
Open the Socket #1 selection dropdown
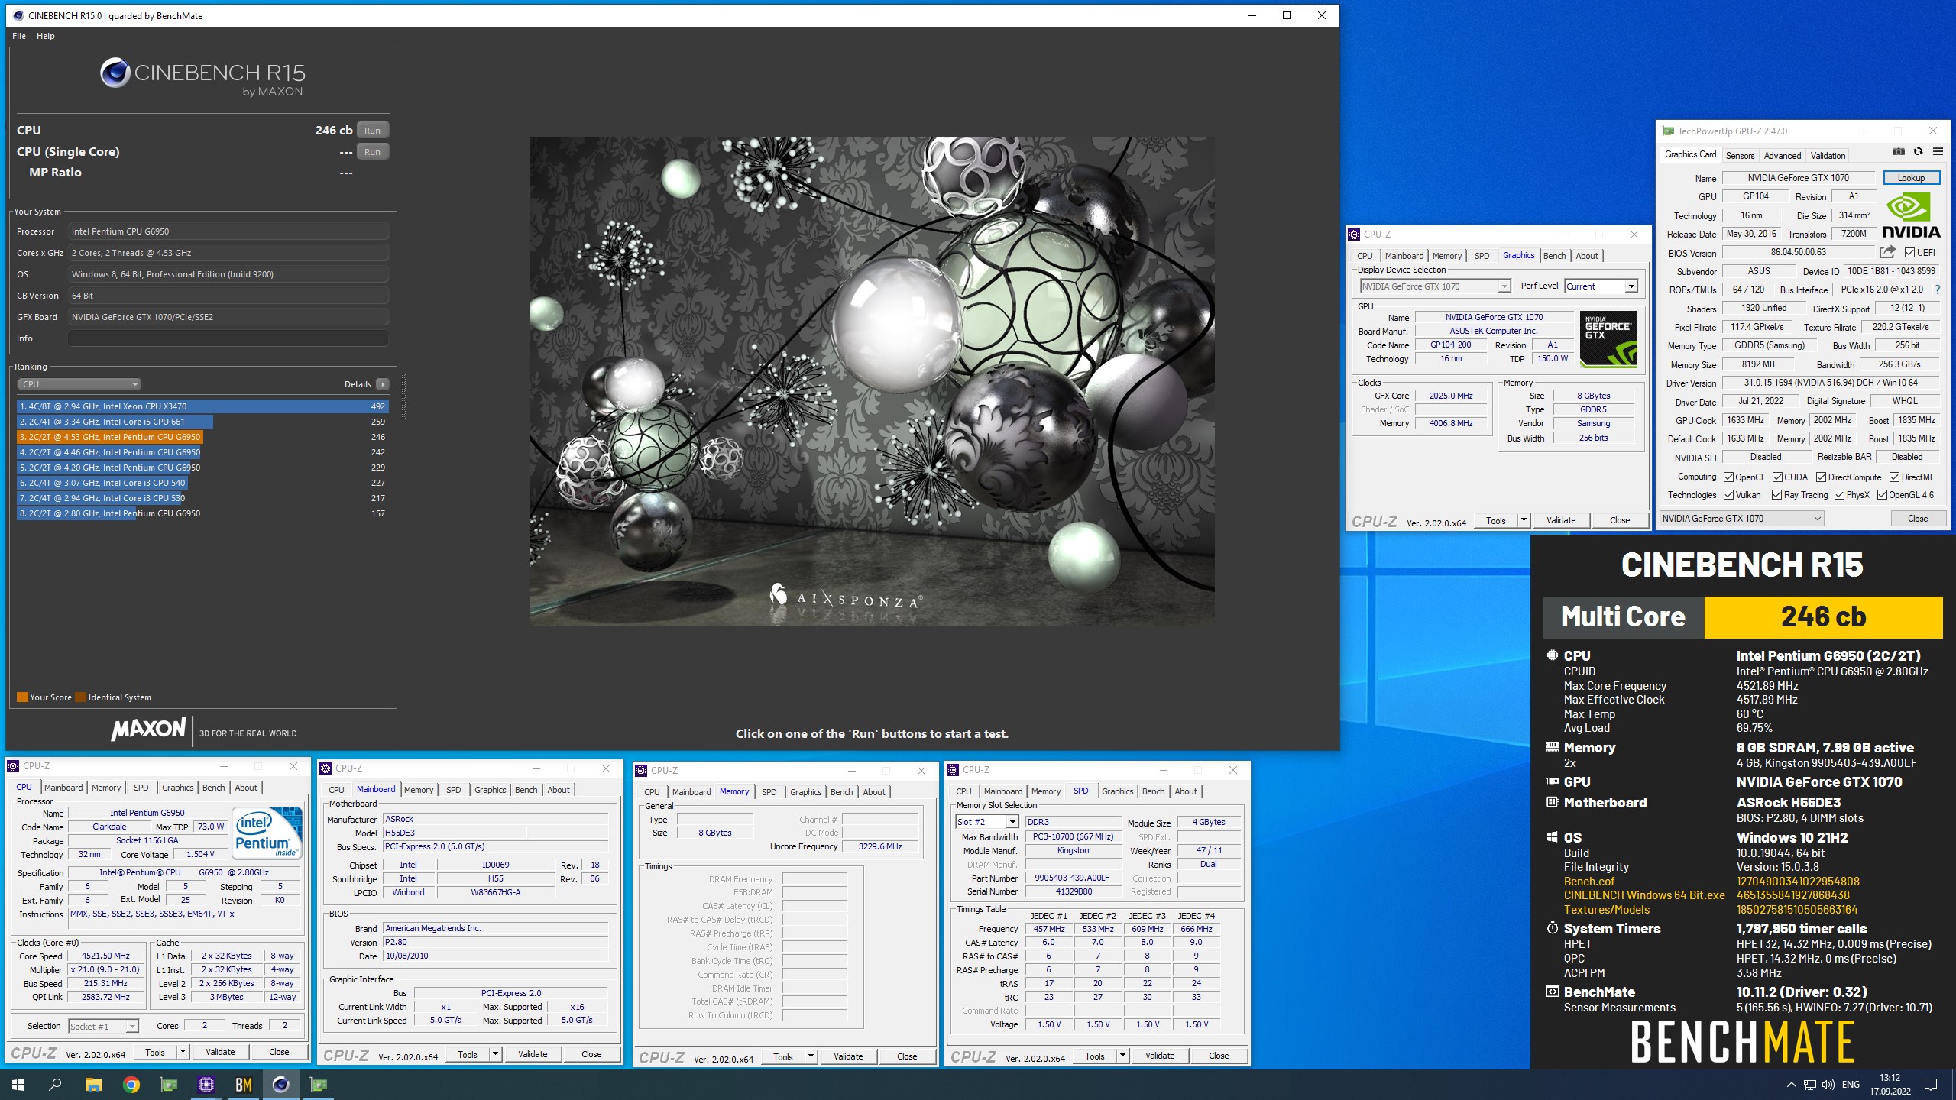(103, 1026)
